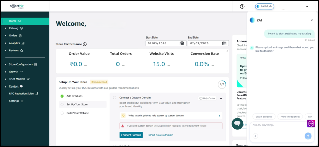Toggle the ZAI Mode switch
This screenshot has height=147, width=319.
click(x=264, y=6)
